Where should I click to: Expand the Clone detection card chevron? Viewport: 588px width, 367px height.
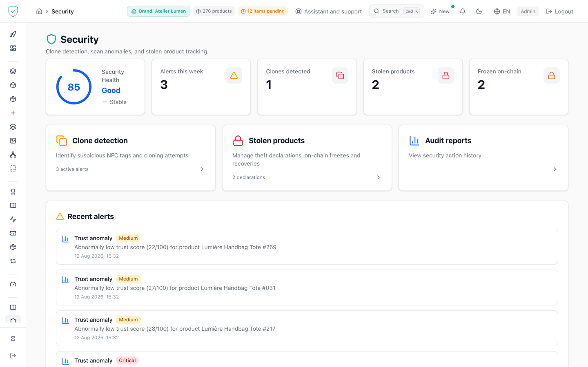[x=202, y=169]
